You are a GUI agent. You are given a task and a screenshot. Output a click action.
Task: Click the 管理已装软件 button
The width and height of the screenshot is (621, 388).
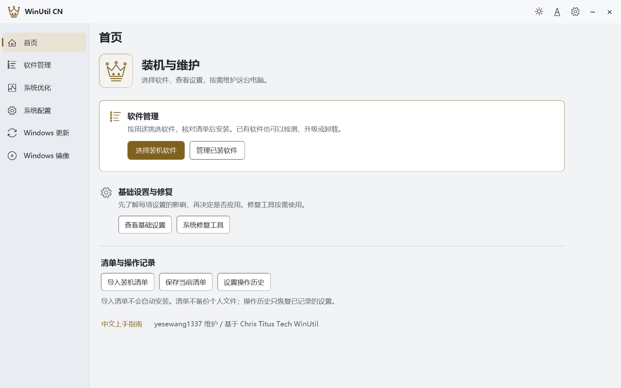[217, 150]
